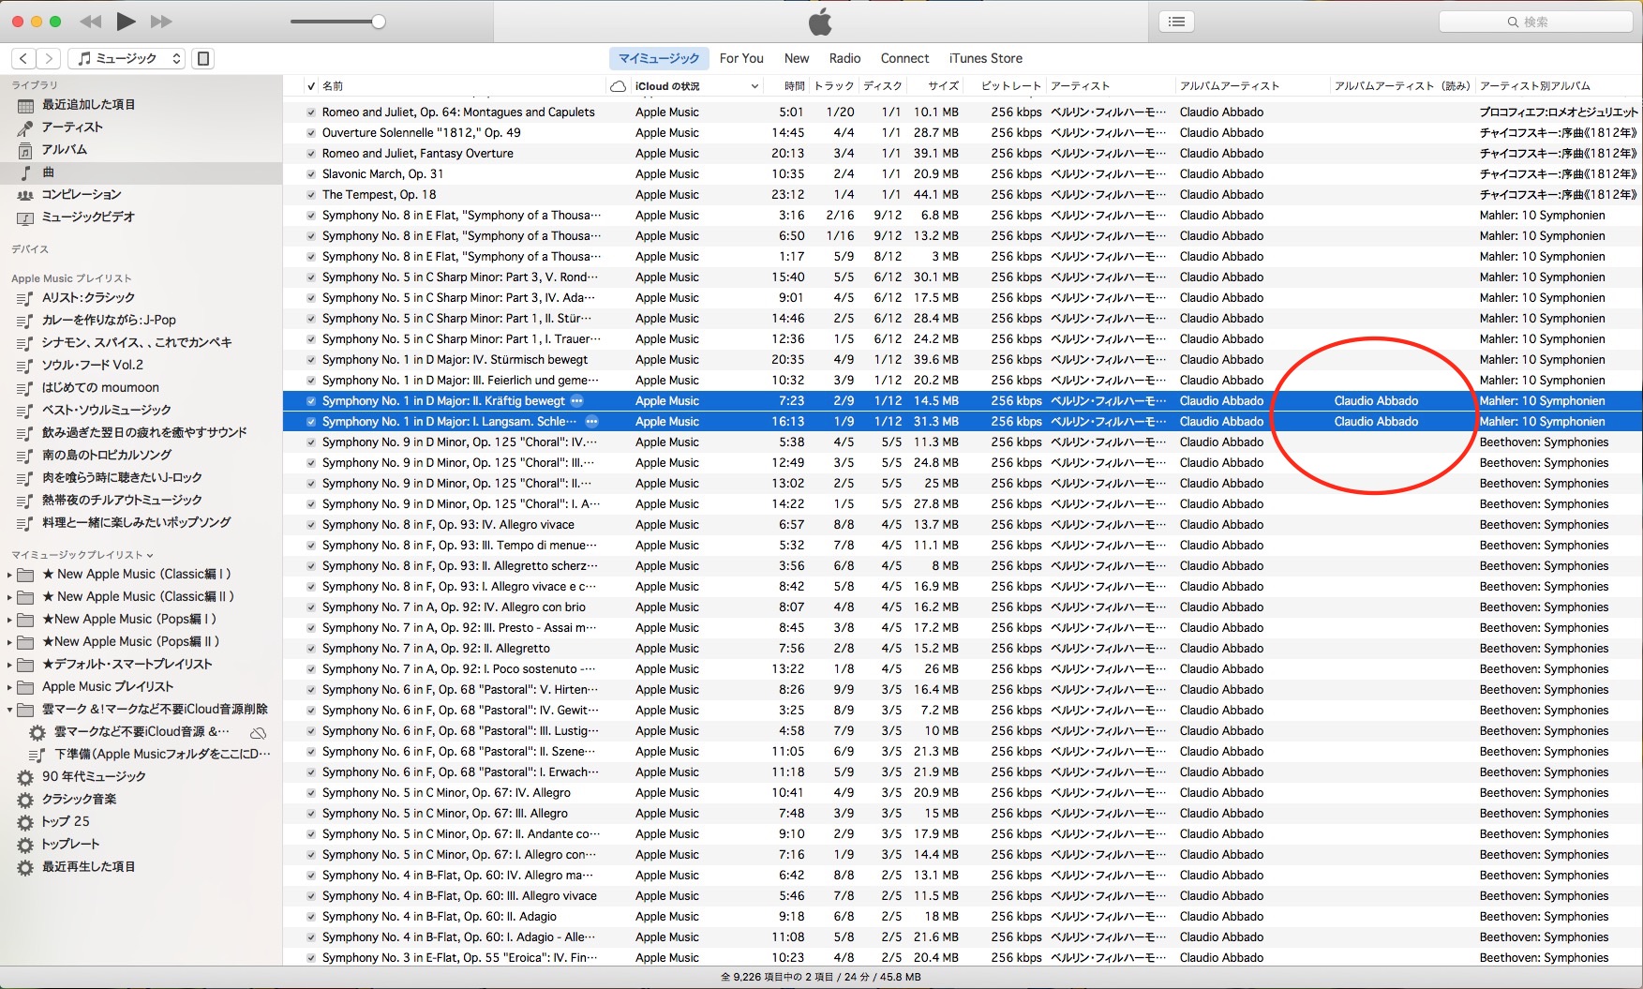Click the volume slider knob
This screenshot has width=1643, height=989.
coord(379,22)
